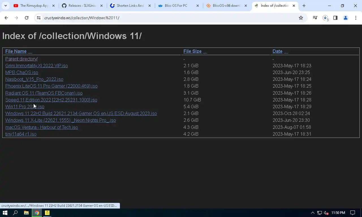Download tiny11a64 r1.iso
362x217 pixels.
coord(21,134)
